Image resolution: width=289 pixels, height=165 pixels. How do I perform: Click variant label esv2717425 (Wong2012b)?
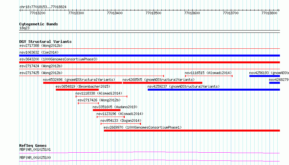(41, 73)
